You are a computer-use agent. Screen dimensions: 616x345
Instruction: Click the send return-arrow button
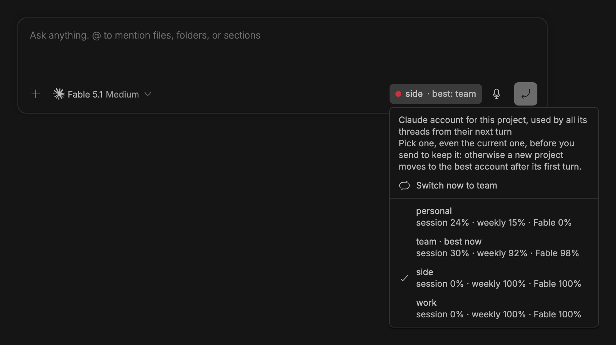point(525,94)
